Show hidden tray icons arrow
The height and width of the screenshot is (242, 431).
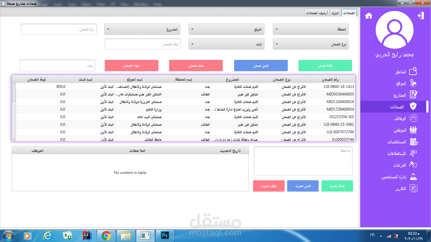click(x=381, y=236)
